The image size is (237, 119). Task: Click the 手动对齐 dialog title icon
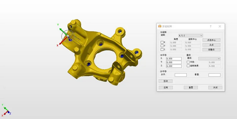pos(160,26)
